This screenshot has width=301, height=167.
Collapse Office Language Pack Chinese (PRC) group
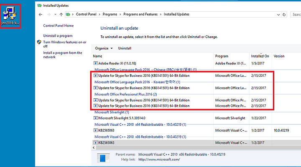pyautogui.click(x=146, y=70)
